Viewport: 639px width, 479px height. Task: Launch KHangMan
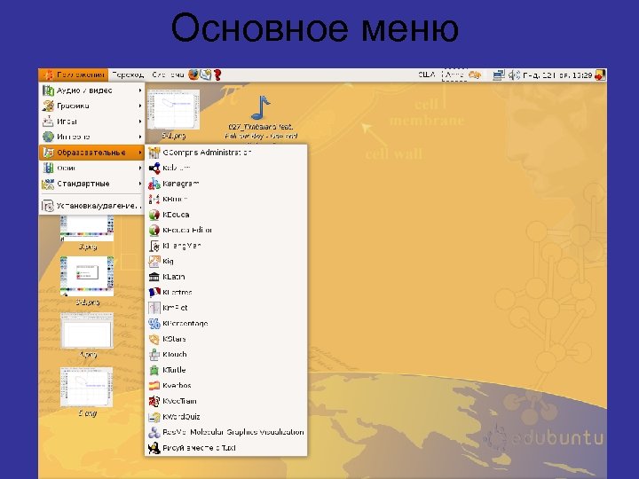click(225, 246)
